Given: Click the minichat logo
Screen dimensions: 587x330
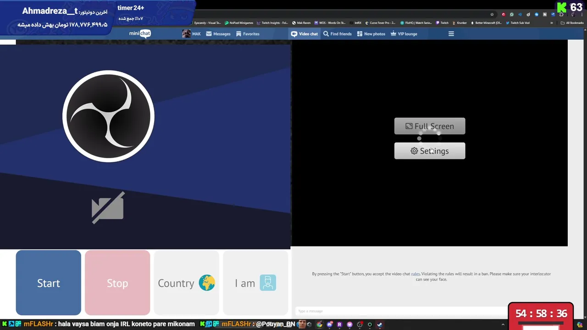Looking at the screenshot, I should pos(140,33).
